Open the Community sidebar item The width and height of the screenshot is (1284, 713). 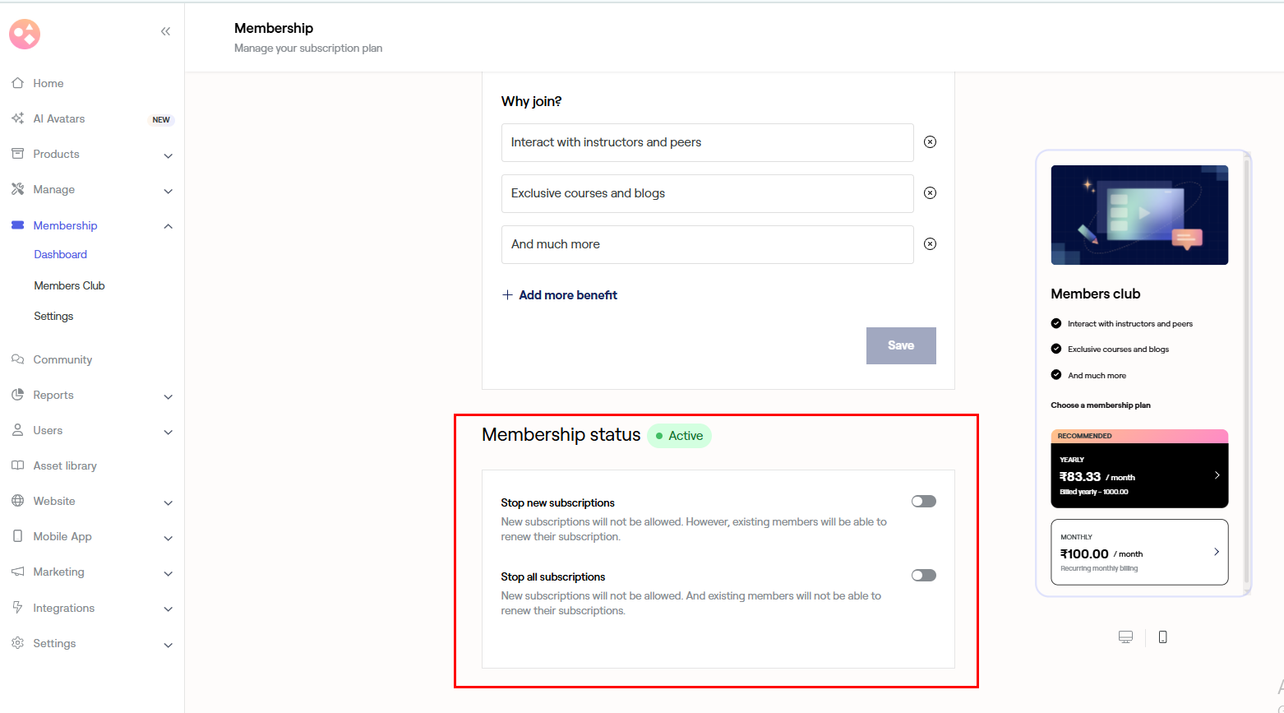pos(62,359)
